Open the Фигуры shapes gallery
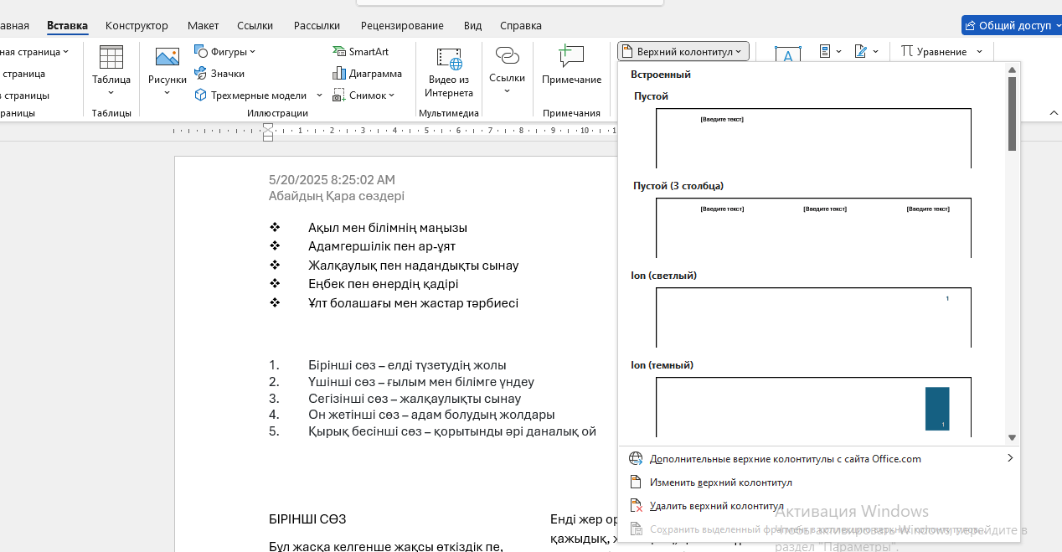 point(225,52)
